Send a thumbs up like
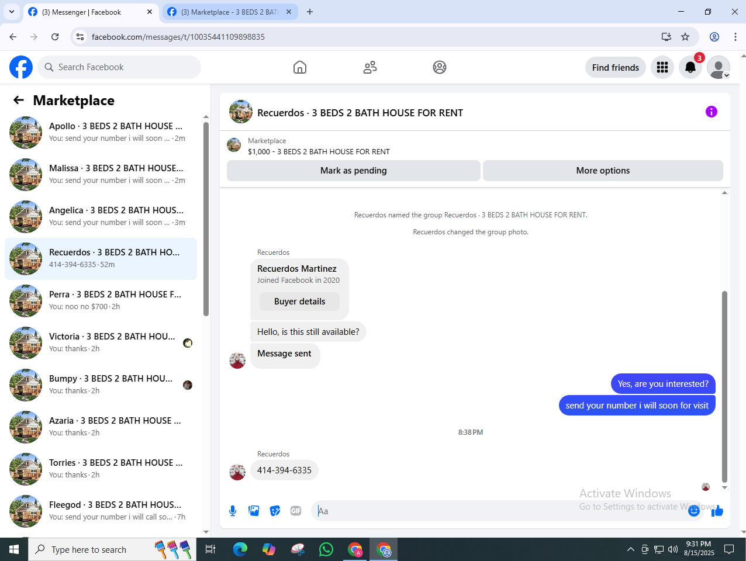 point(717,511)
